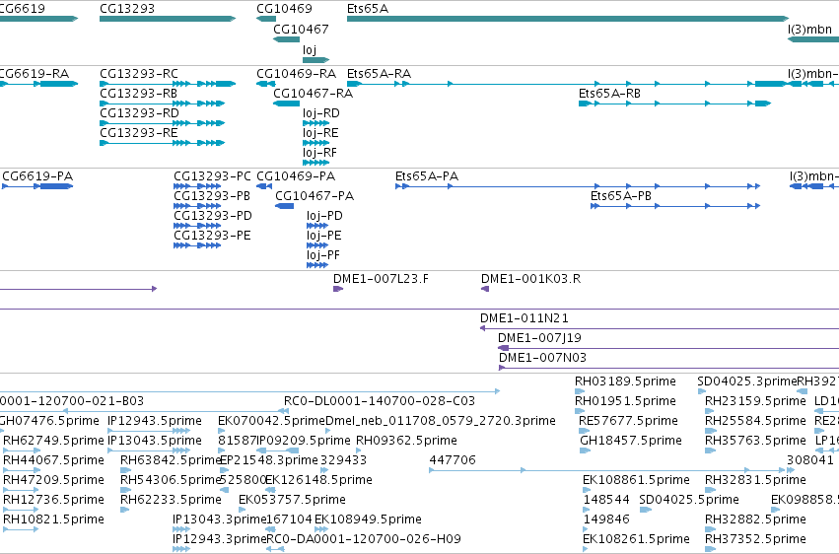
Task: Click the RH09362.5prime EST label
Action: click(x=406, y=441)
